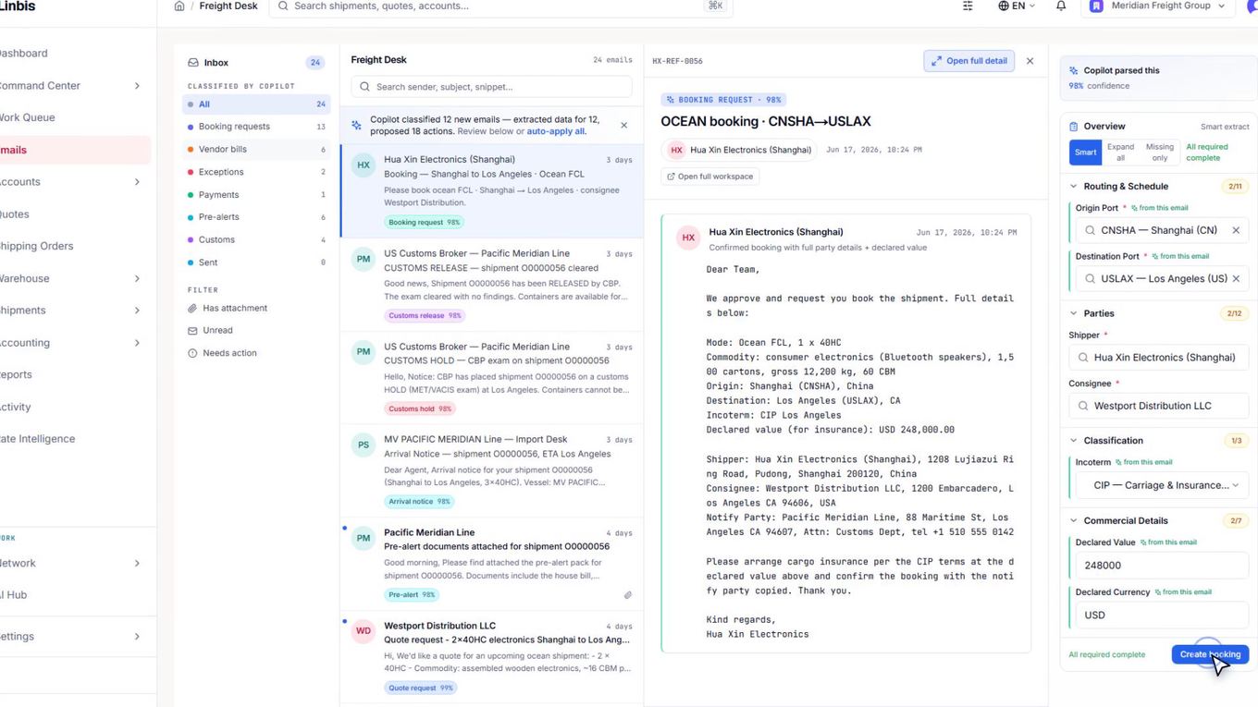The image size is (1258, 707).
Task: Click Open full workspace button
Action: coord(709,177)
